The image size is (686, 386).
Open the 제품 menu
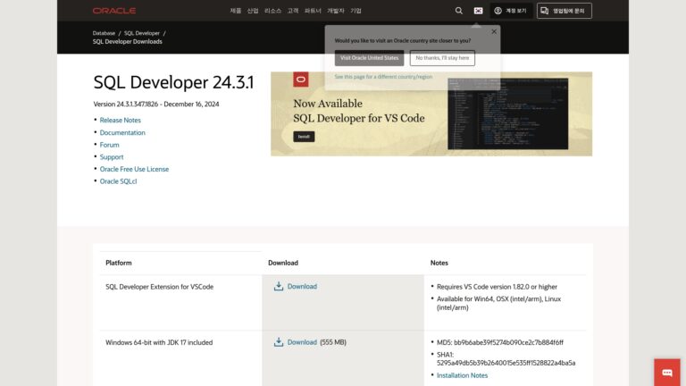236,11
